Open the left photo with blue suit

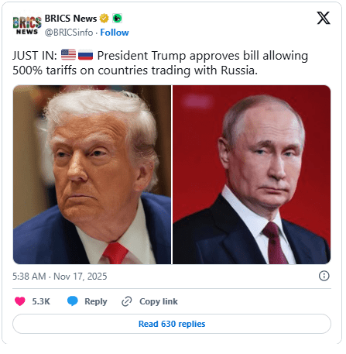(92, 174)
